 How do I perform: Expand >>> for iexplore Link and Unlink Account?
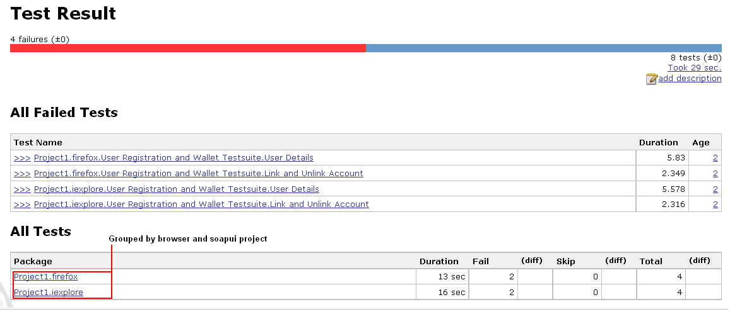coord(22,204)
